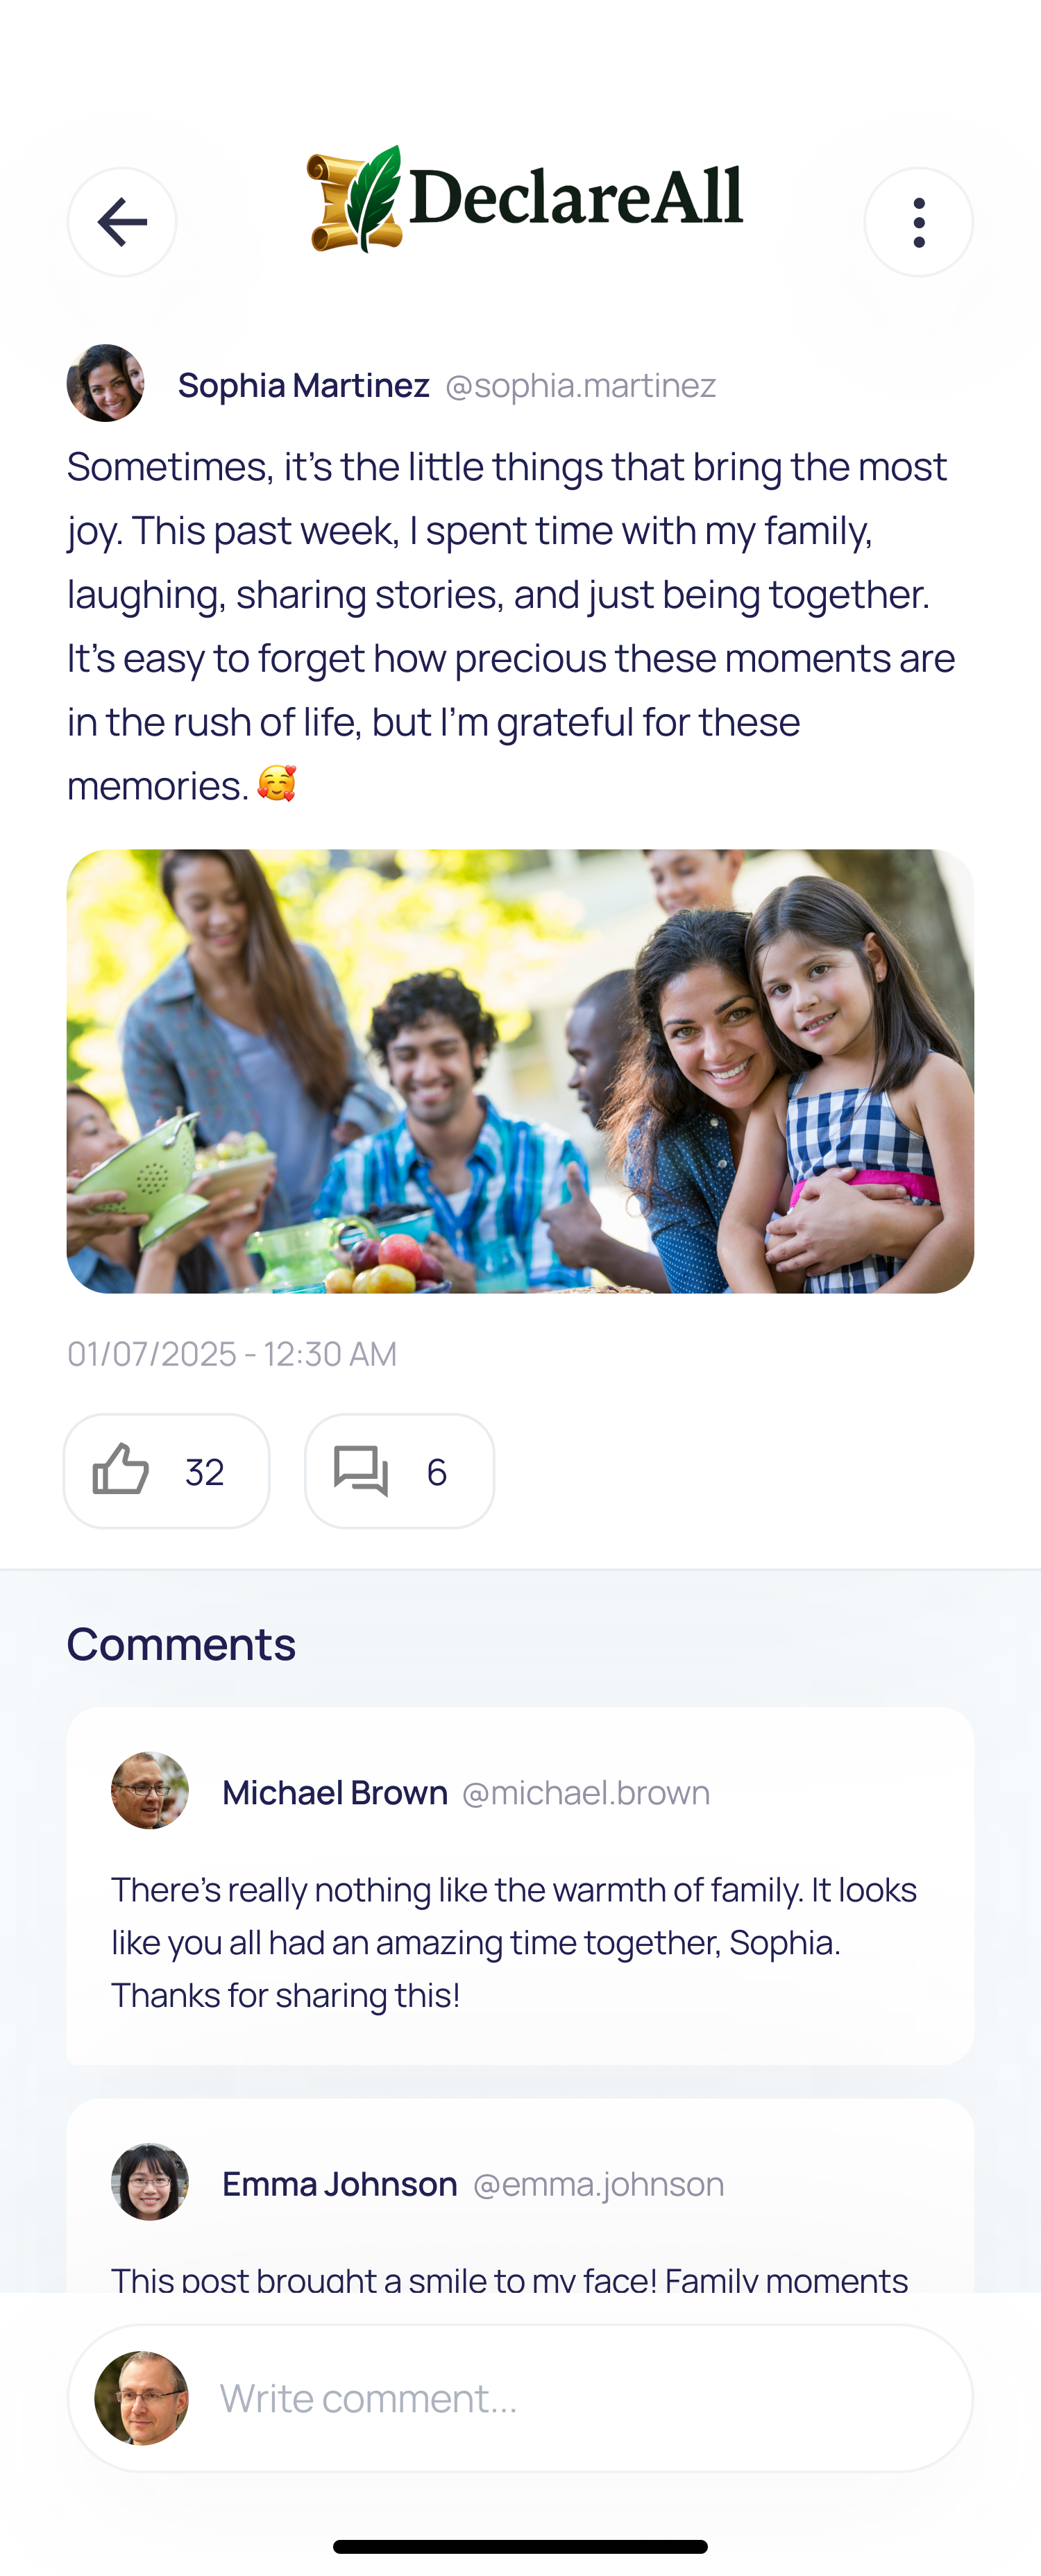
Task: Tap the comments speech bubble icon
Action: click(x=361, y=1471)
